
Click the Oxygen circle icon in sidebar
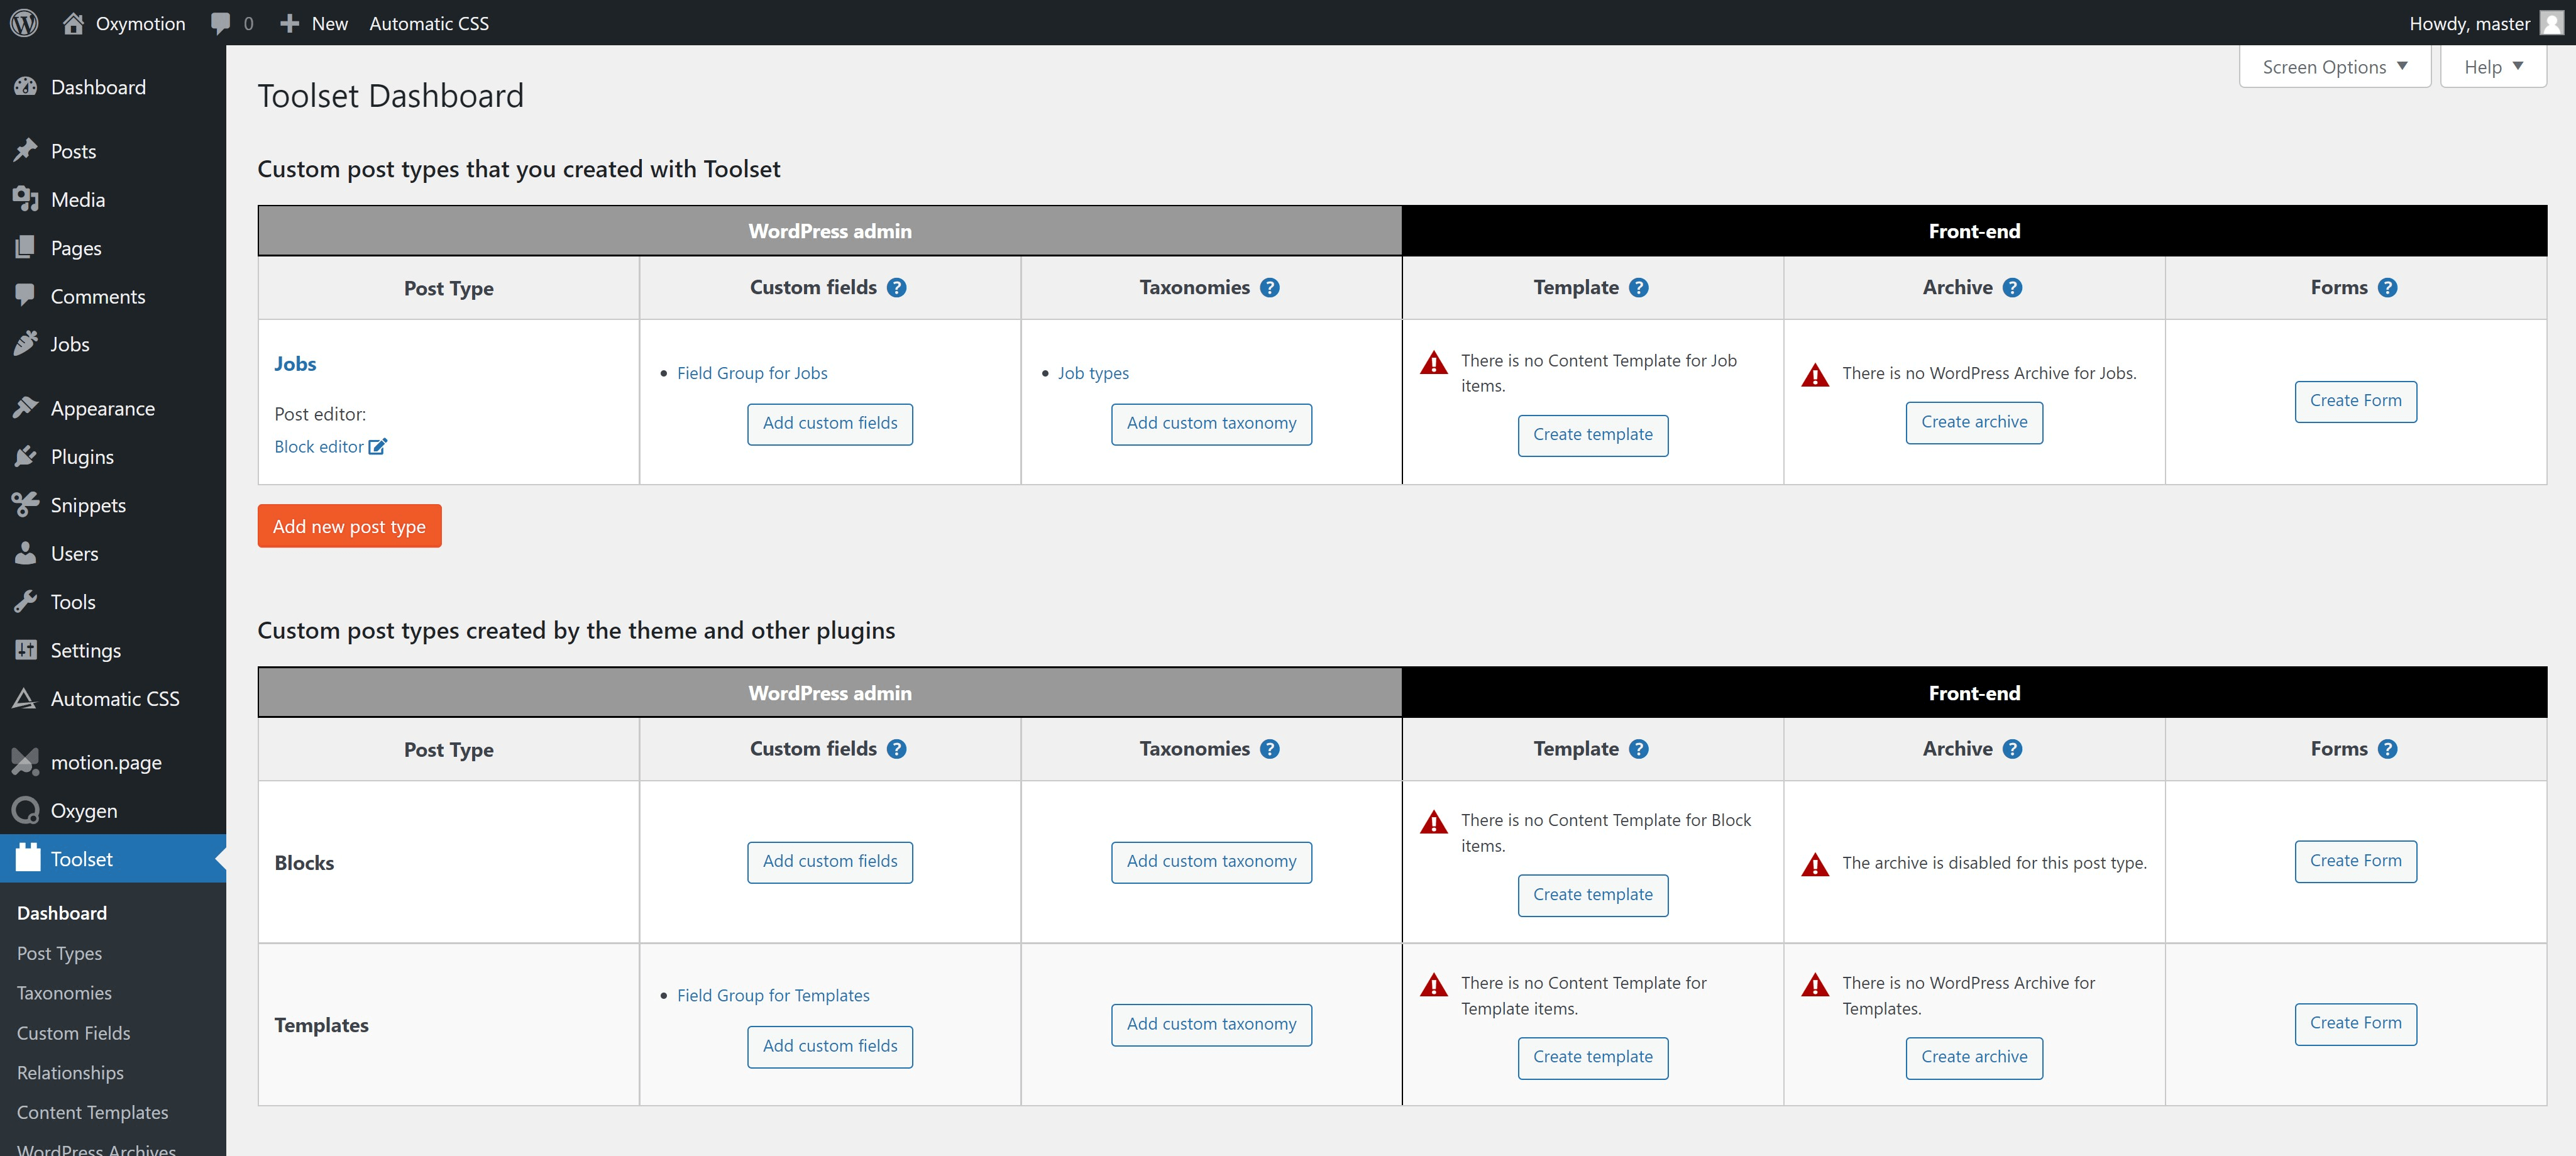pyautogui.click(x=26, y=810)
